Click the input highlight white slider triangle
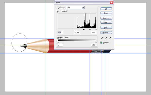The height and width of the screenshot is (95, 151). pyautogui.click(x=96, y=29)
